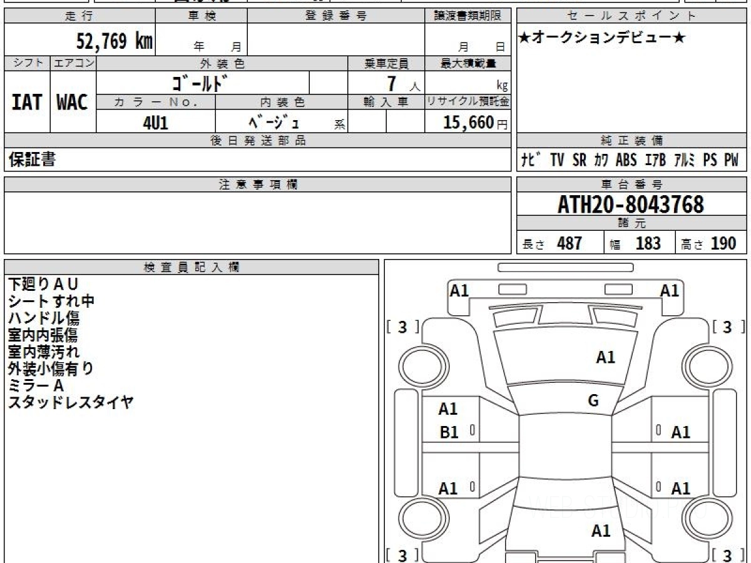
Task: Click the A1 mark below the G mark
Action: pos(601,531)
